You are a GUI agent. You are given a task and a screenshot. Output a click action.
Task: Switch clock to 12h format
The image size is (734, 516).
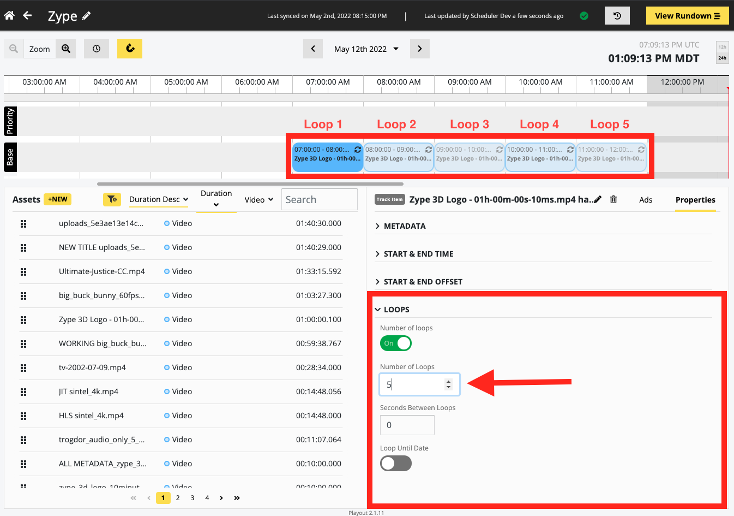tap(722, 47)
